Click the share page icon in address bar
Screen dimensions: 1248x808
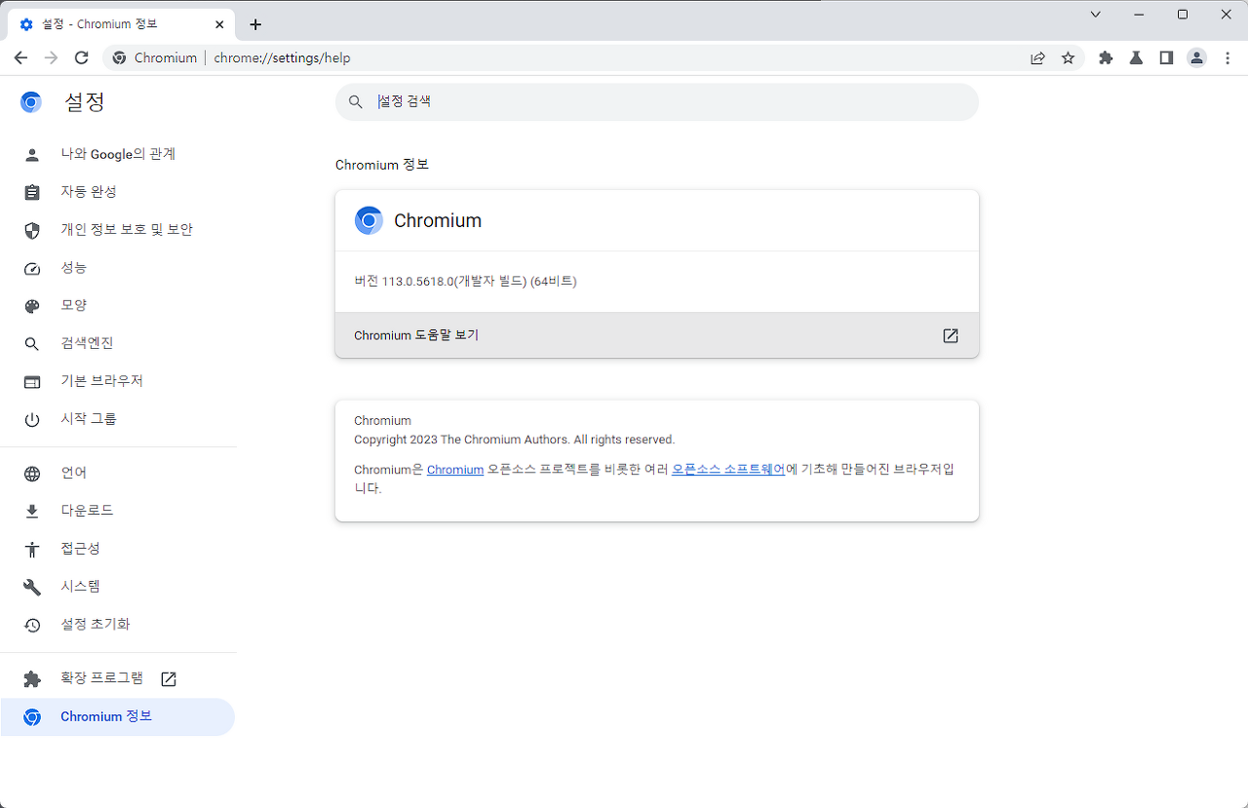pos(1038,58)
